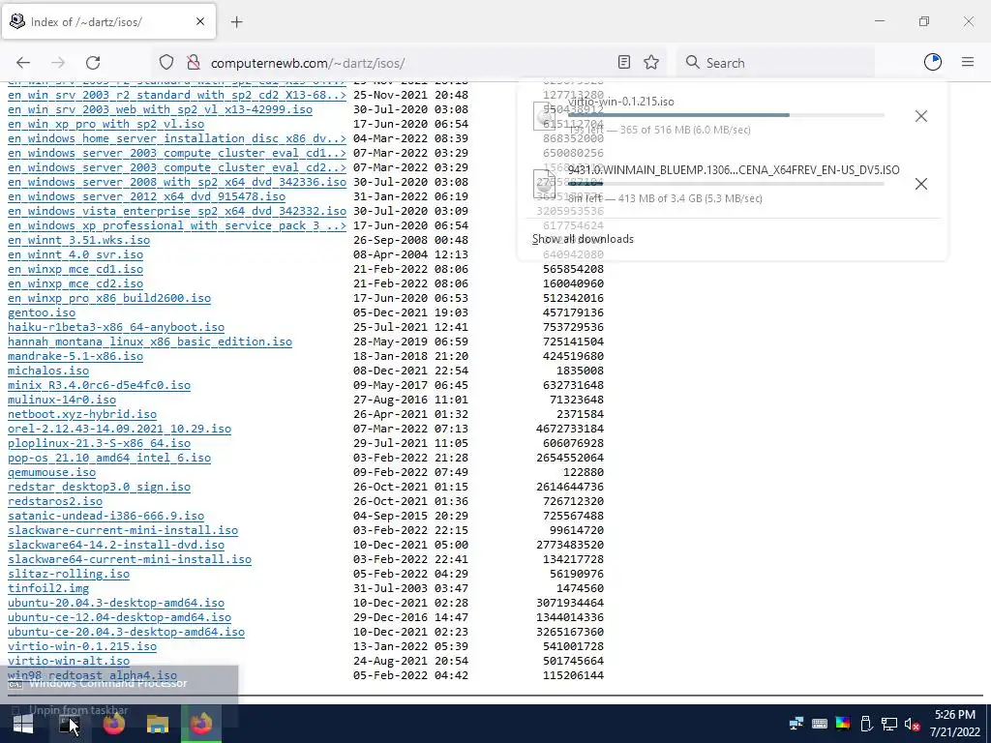The width and height of the screenshot is (991, 743).
Task: Click the active Firefox taskbar icon
Action: click(201, 724)
